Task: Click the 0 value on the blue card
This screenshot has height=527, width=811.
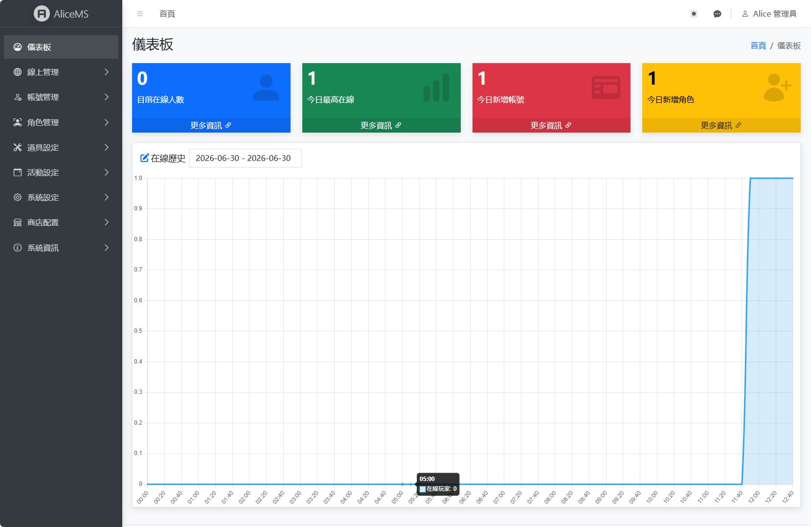Action: pos(142,78)
